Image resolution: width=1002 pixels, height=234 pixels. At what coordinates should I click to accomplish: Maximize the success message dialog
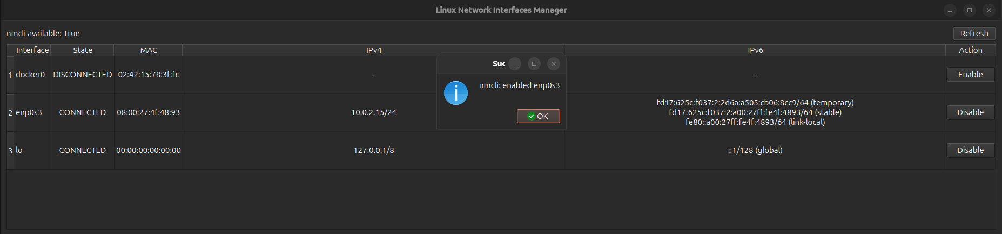tap(534, 64)
